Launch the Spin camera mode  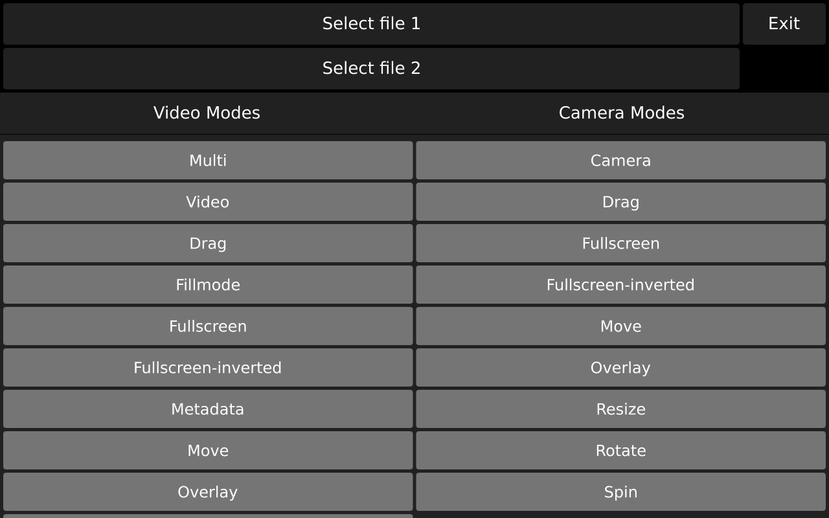coord(621,492)
